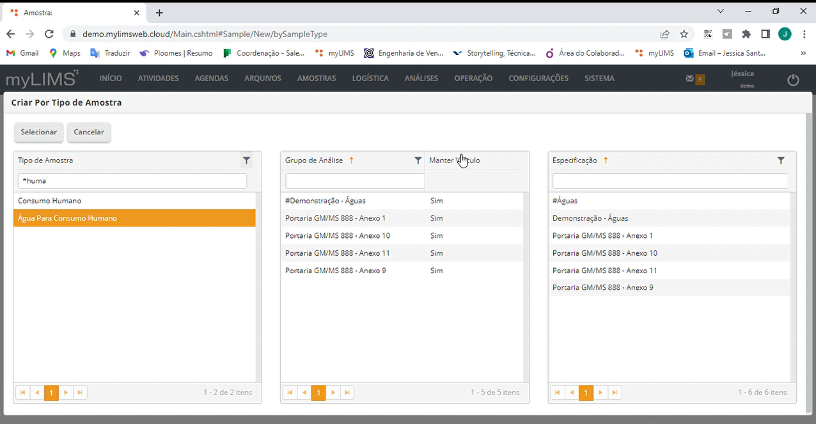Click the Manter Vínculo column header

pos(455,161)
